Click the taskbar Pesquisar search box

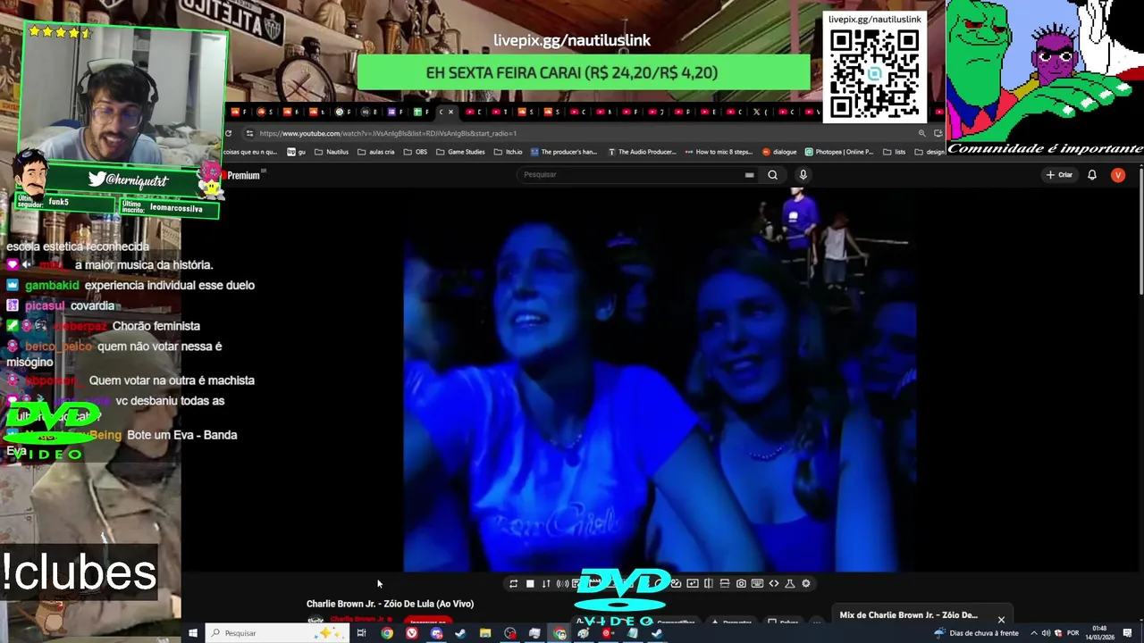[277, 633]
